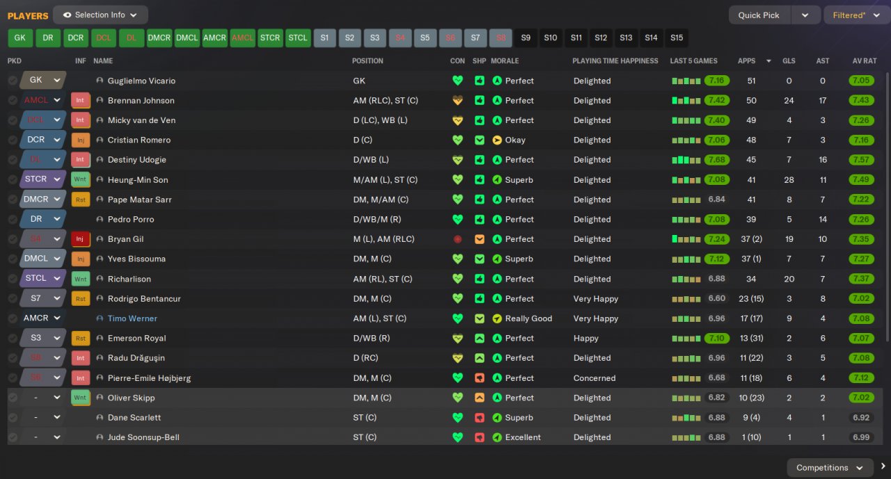Toggle pick checkbox for Dane Scarlett
This screenshot has width=891, height=479.
(13, 418)
